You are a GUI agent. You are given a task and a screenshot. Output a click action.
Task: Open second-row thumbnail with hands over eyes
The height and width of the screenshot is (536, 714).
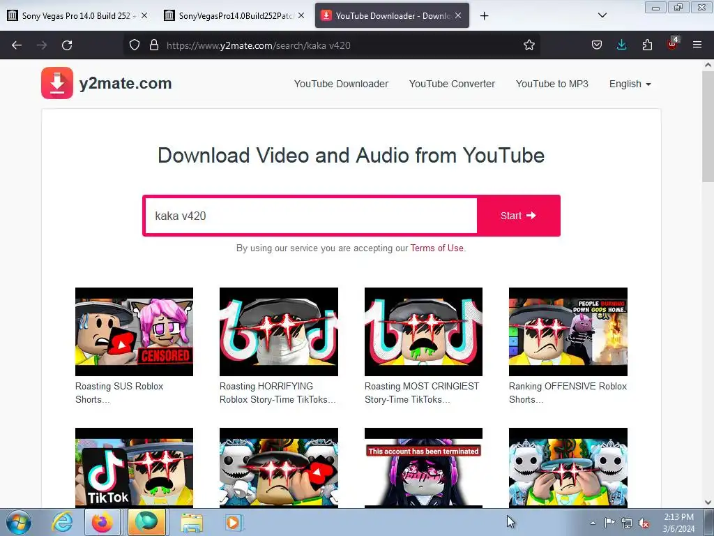coord(568,467)
